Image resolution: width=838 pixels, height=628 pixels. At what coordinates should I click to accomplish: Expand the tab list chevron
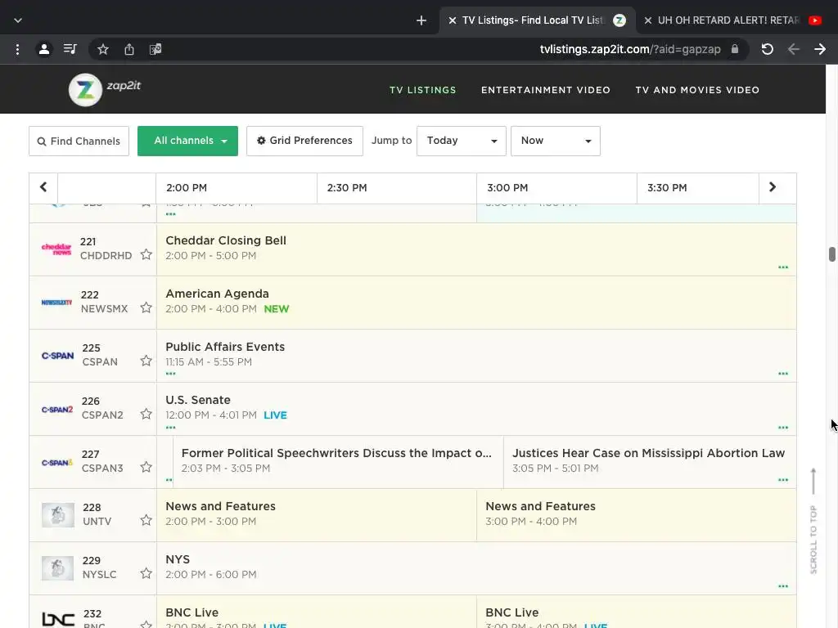pyautogui.click(x=18, y=20)
